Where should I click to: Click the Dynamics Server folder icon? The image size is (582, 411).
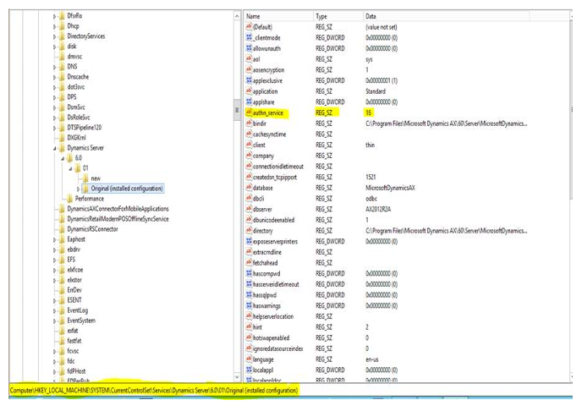pos(61,147)
